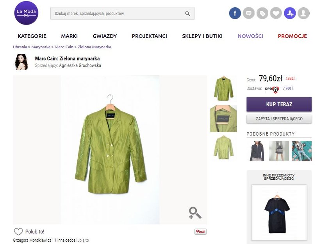
Task: Go to Promocje menu item
Action: (292, 36)
